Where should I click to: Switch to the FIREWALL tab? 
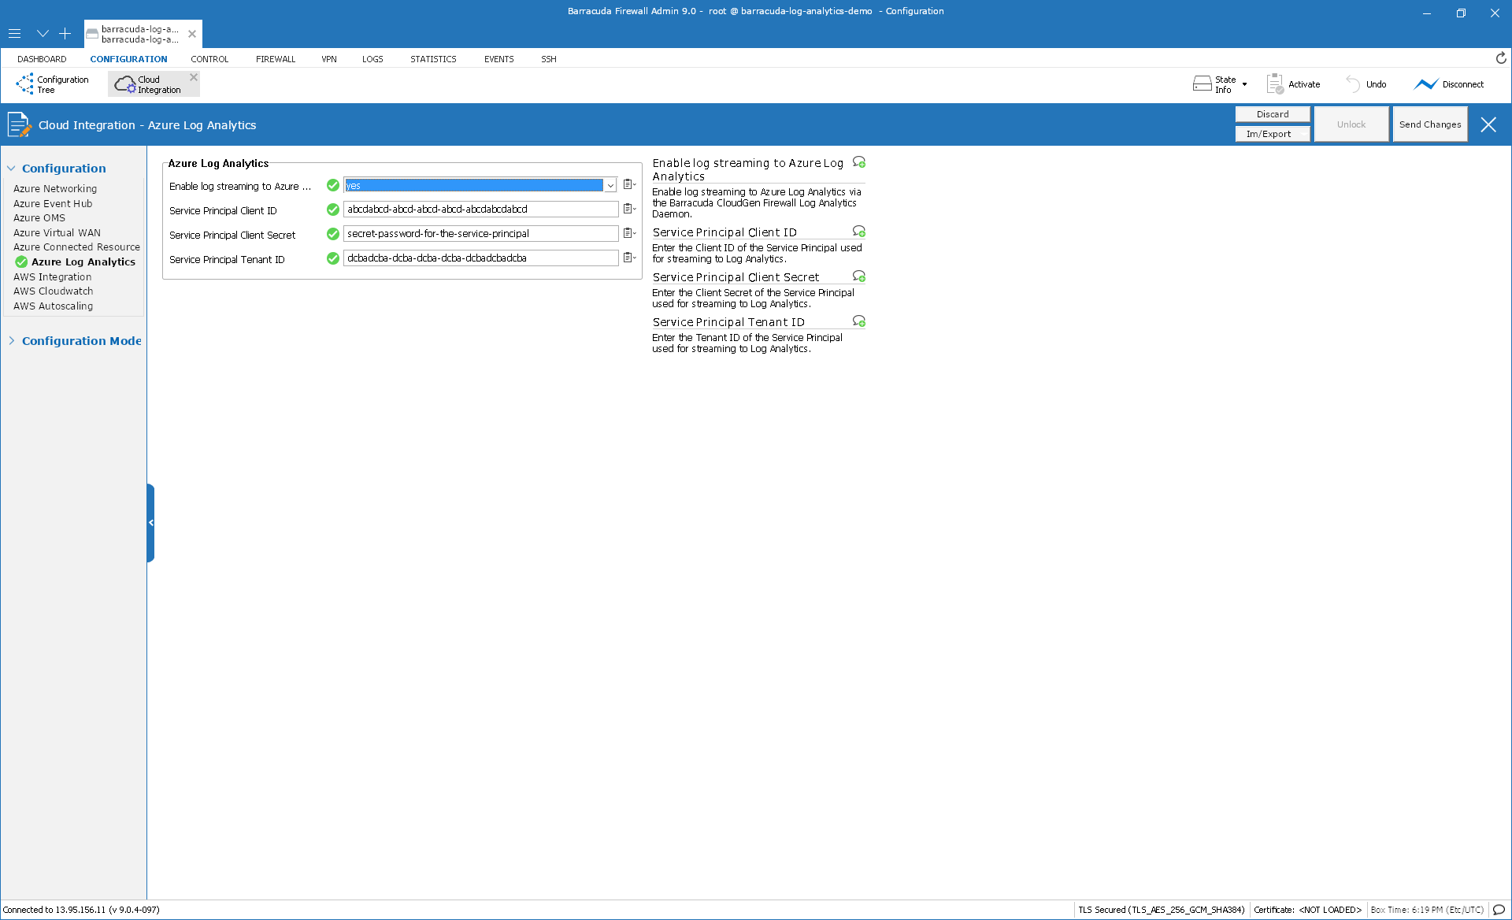pos(276,59)
